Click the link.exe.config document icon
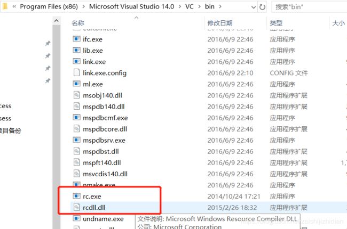The width and height of the screenshot is (347, 229). (76, 72)
